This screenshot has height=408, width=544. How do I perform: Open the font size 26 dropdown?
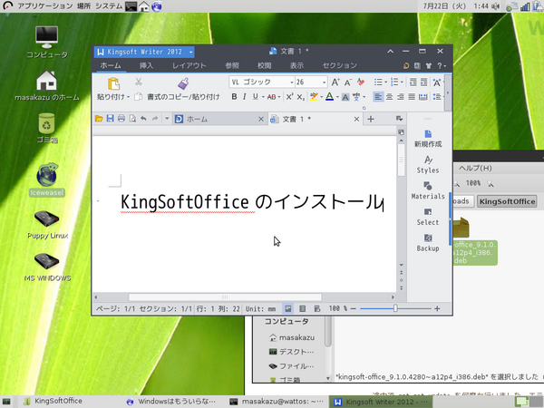[x=324, y=83]
